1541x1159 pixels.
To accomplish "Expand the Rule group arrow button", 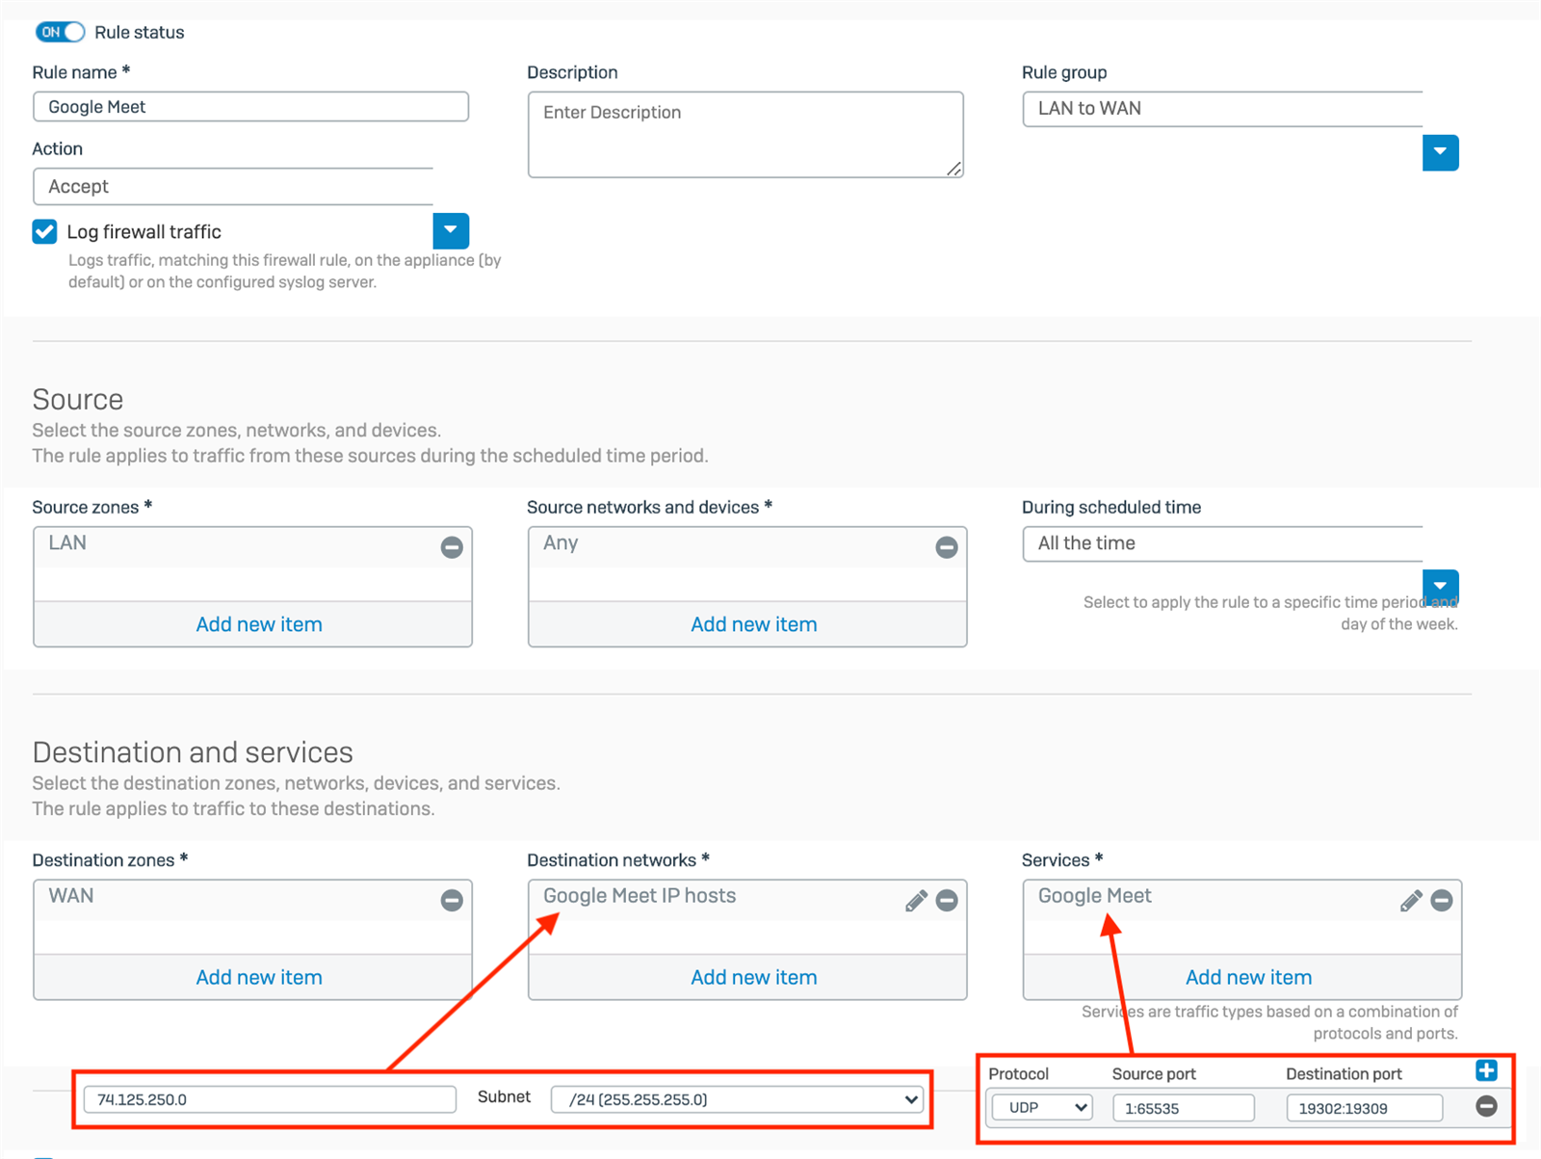I will [1440, 152].
